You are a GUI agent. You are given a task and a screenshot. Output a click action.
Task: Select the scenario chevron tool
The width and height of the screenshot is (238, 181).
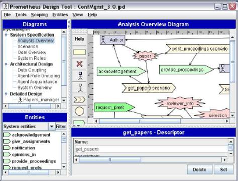(x=79, y=100)
